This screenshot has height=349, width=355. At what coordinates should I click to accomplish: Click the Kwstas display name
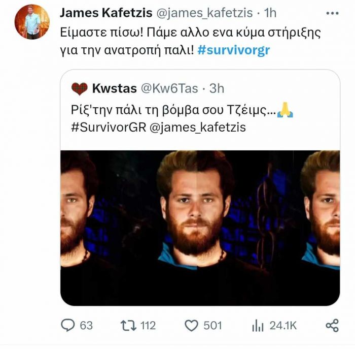[115, 88]
